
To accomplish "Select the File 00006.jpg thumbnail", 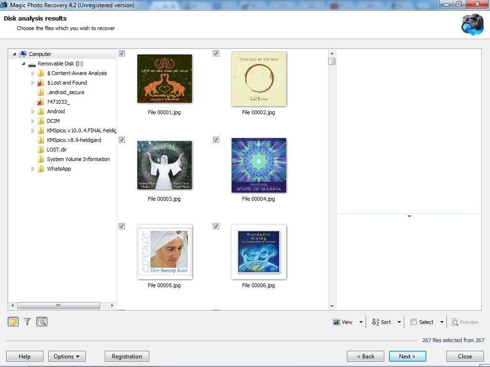I will (259, 251).
